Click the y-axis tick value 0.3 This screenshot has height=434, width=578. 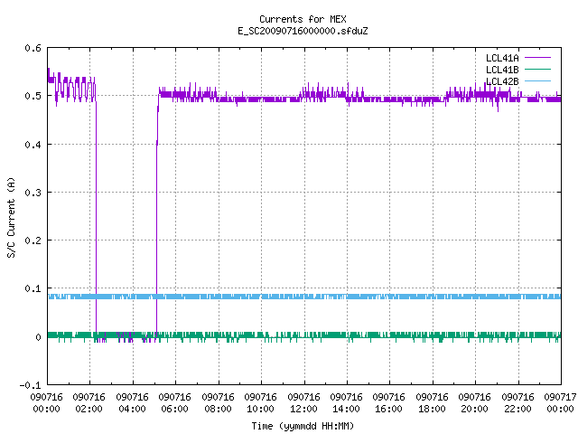coord(33,193)
